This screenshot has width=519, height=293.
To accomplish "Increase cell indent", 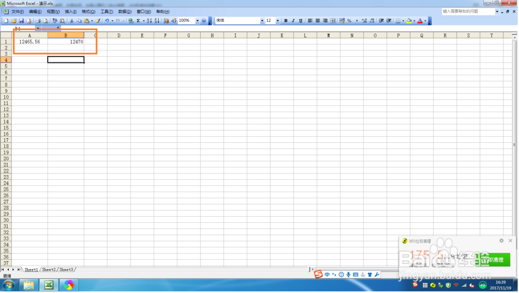I will (x=389, y=21).
